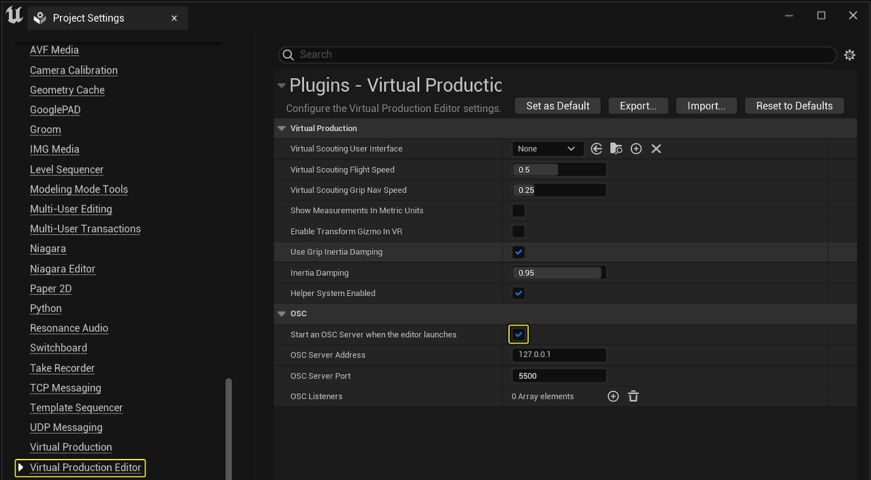Viewport: 871px width, 480px height.
Task: Use selected asset arrow for Scouting UI
Action: coord(597,149)
